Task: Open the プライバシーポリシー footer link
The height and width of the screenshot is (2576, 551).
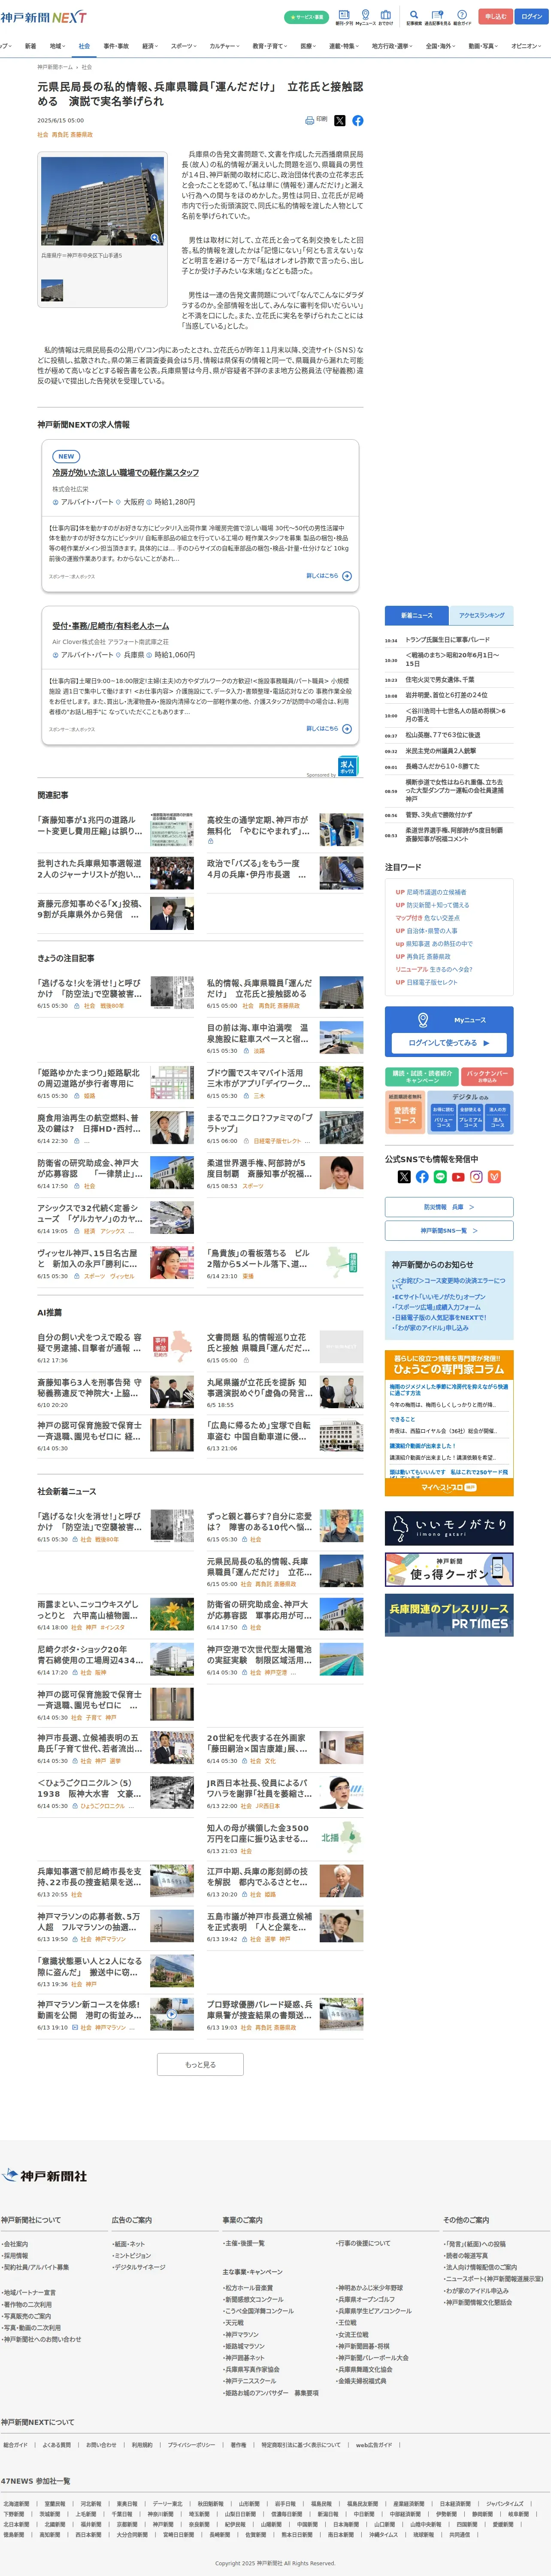Action: pos(191,2445)
